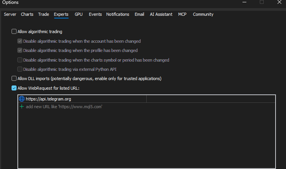The width and height of the screenshot is (286, 169).
Task: Click the 'Allow WebRequest for listed URL' label
Action: point(49,88)
